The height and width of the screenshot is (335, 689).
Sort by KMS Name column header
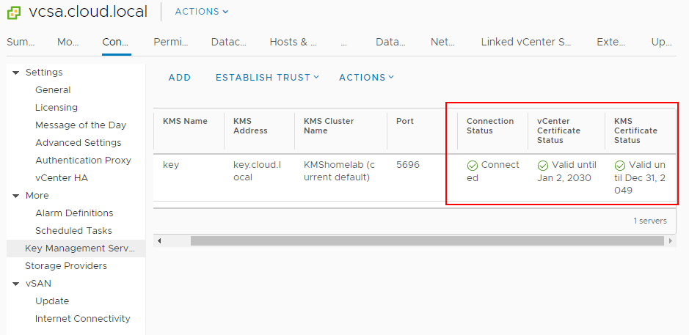(185, 121)
